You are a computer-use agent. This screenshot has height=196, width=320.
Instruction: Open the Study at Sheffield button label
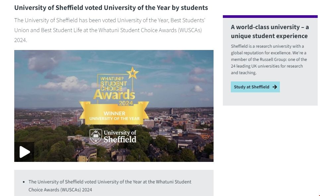[251, 87]
